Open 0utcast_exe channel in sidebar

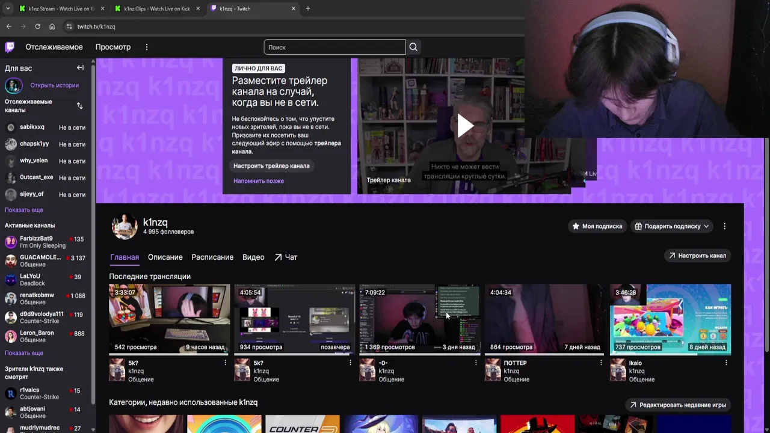(46, 177)
